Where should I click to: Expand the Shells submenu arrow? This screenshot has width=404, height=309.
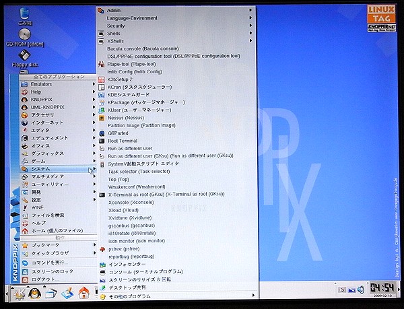(x=250, y=33)
